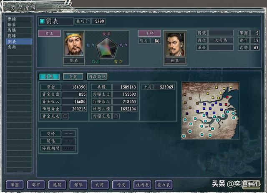Click the territory minimap
The height and width of the screenshot is (193, 267).
210,111
